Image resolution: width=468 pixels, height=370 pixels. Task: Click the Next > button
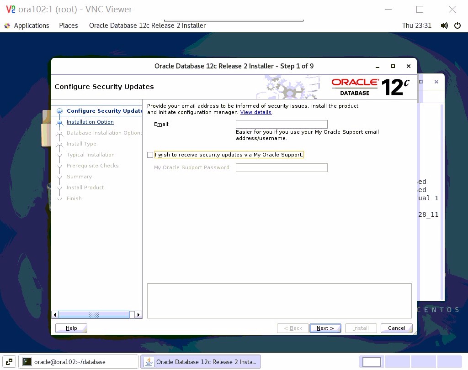pyautogui.click(x=325, y=328)
